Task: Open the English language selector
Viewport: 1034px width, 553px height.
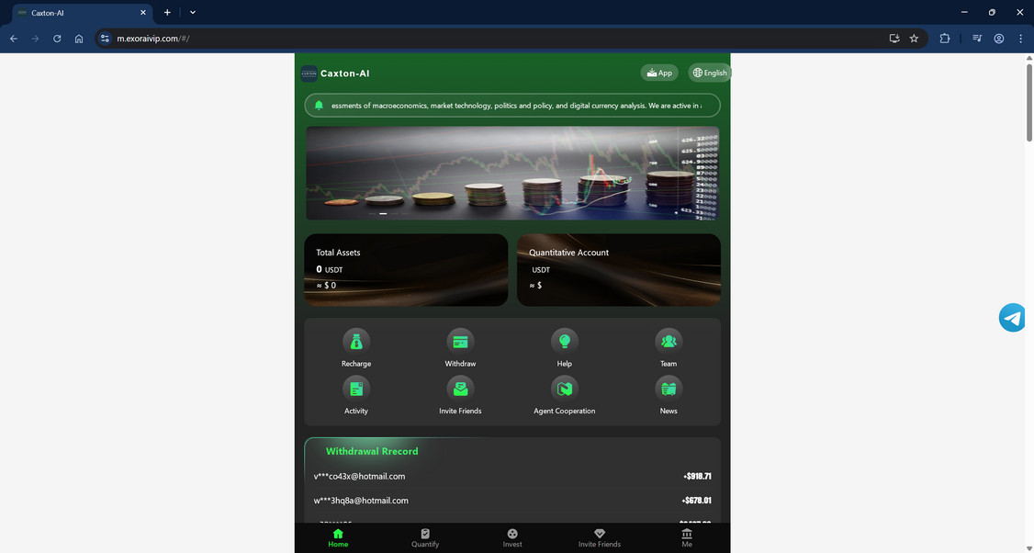Action: click(x=709, y=73)
